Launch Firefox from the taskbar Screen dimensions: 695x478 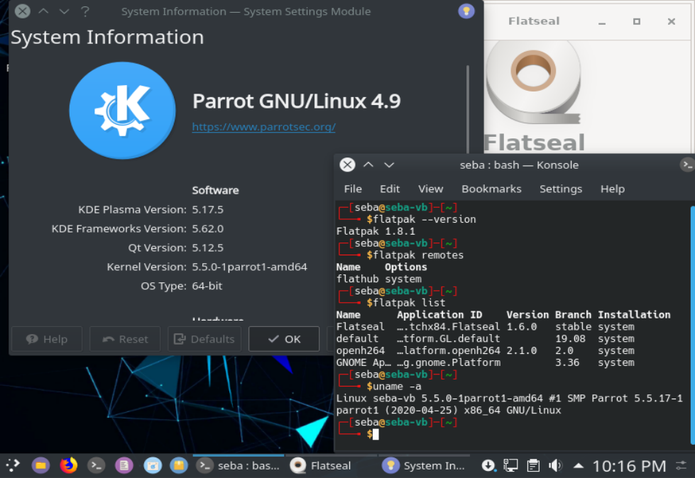[x=68, y=465]
